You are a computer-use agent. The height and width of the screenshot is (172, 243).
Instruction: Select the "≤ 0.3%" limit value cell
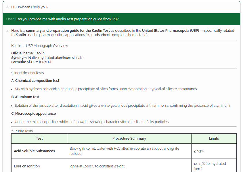tap(199, 151)
